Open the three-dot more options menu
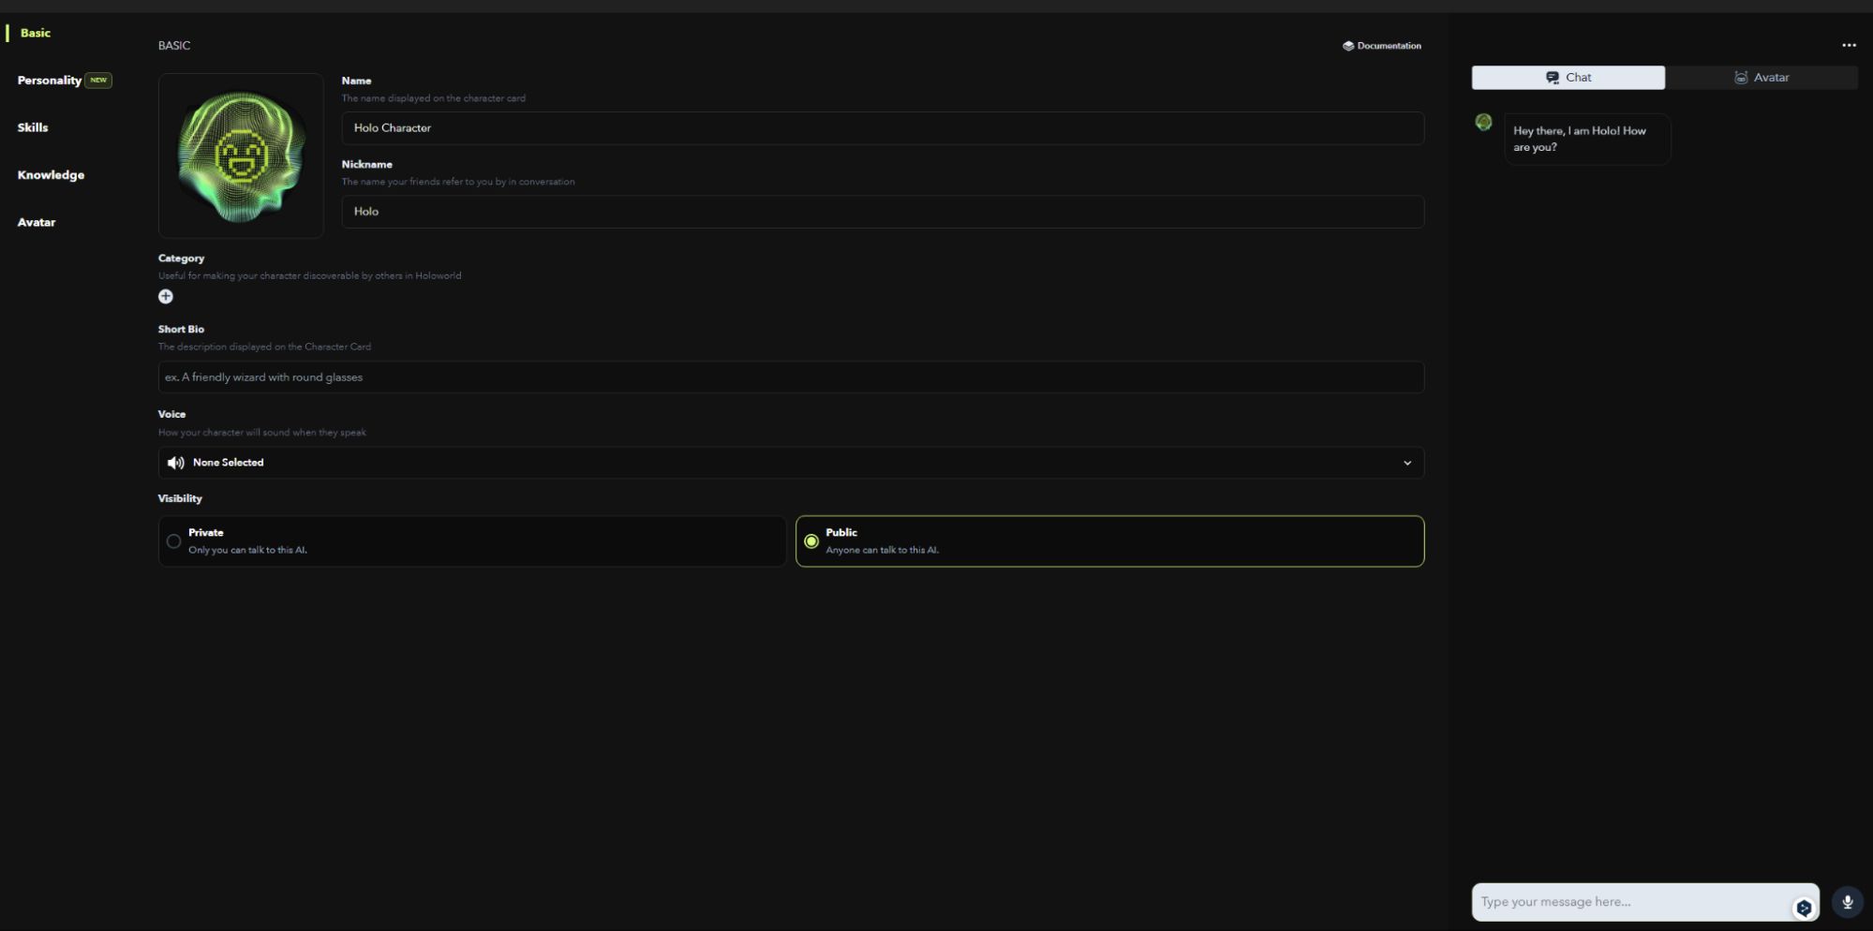Viewport: 1873px width, 931px height. [x=1849, y=45]
